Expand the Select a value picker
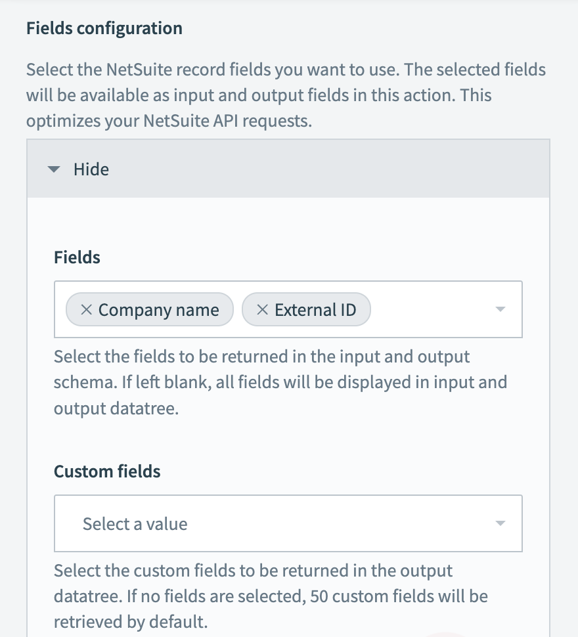Viewport: 578px width, 637px height. click(x=288, y=523)
